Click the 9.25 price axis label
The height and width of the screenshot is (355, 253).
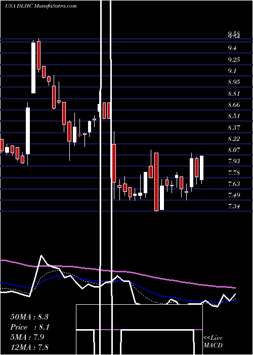[x=234, y=59]
